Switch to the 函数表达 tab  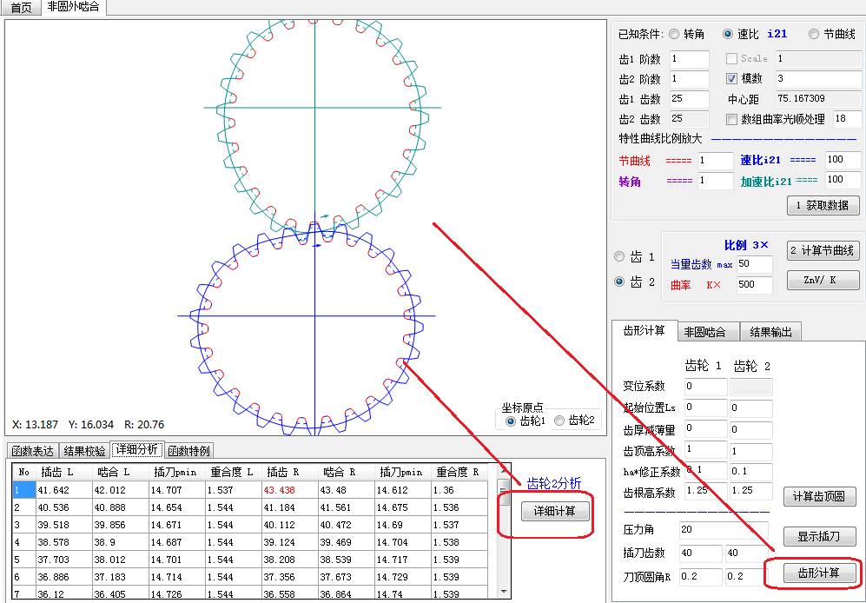click(x=32, y=450)
